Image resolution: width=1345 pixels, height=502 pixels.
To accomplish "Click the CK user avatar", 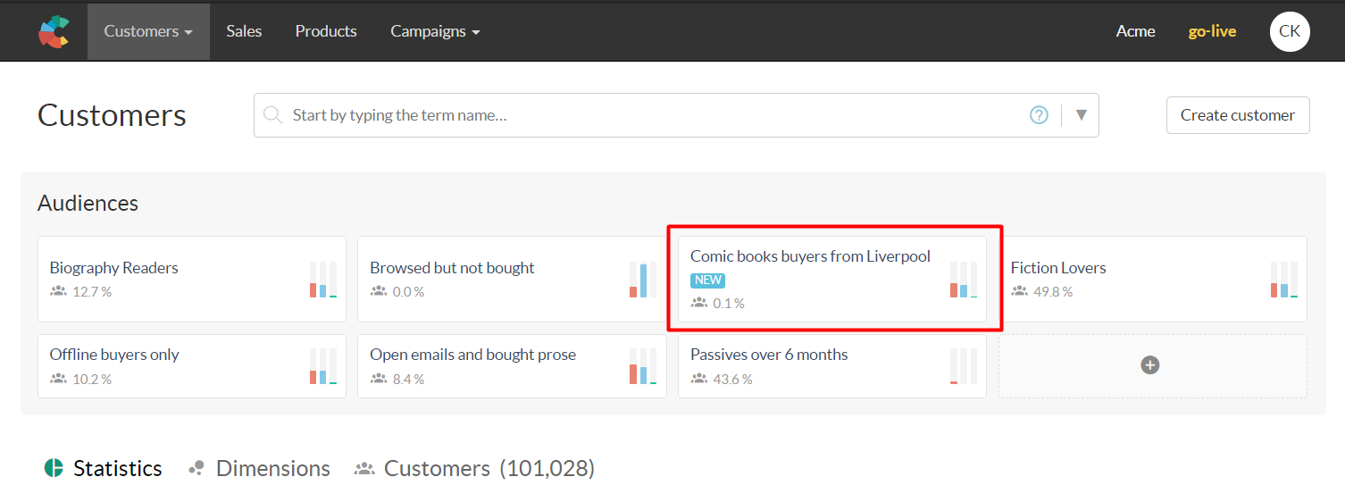I will pos(1290,31).
